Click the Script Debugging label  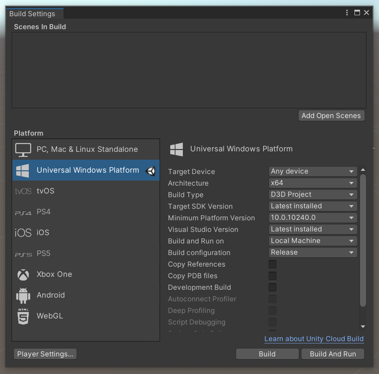click(x=197, y=322)
